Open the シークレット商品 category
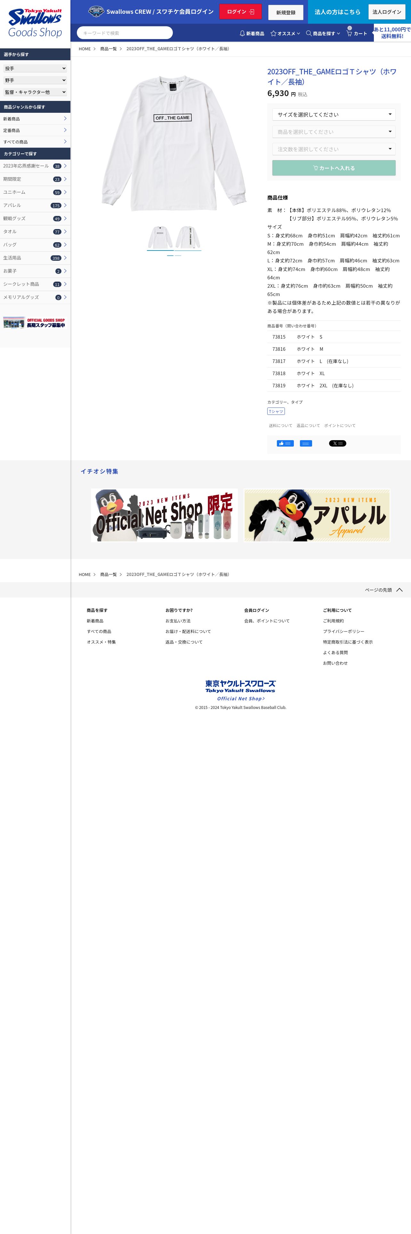The image size is (411, 1234). [35, 284]
